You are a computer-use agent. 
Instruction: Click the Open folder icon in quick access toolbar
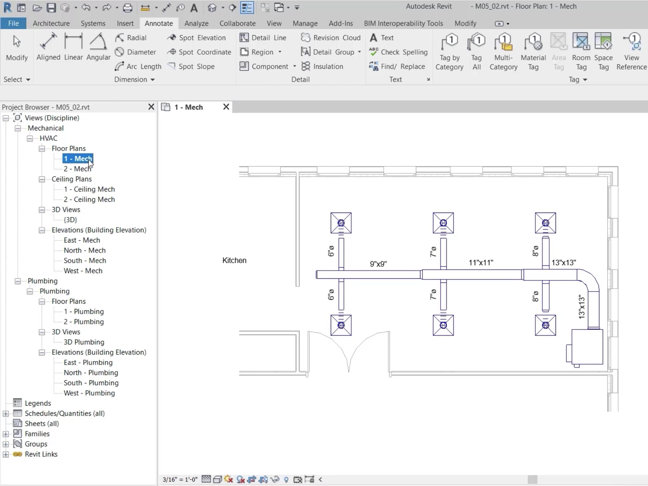tap(37, 7)
